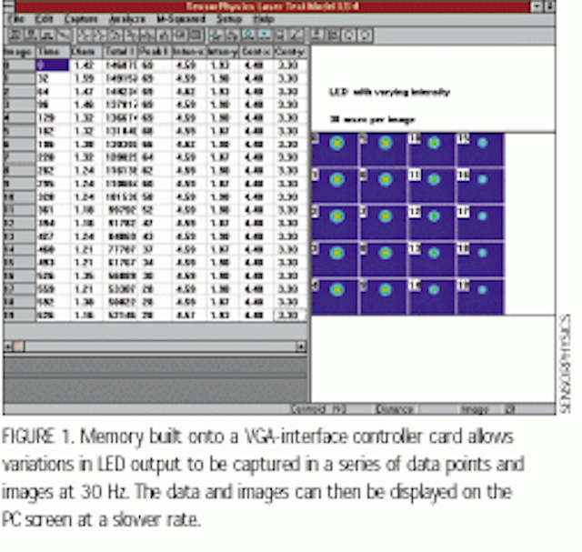Open the Help menu
This screenshot has height=552, width=582.
[264, 19]
